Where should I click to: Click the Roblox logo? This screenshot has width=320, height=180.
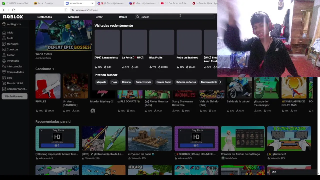(13, 17)
